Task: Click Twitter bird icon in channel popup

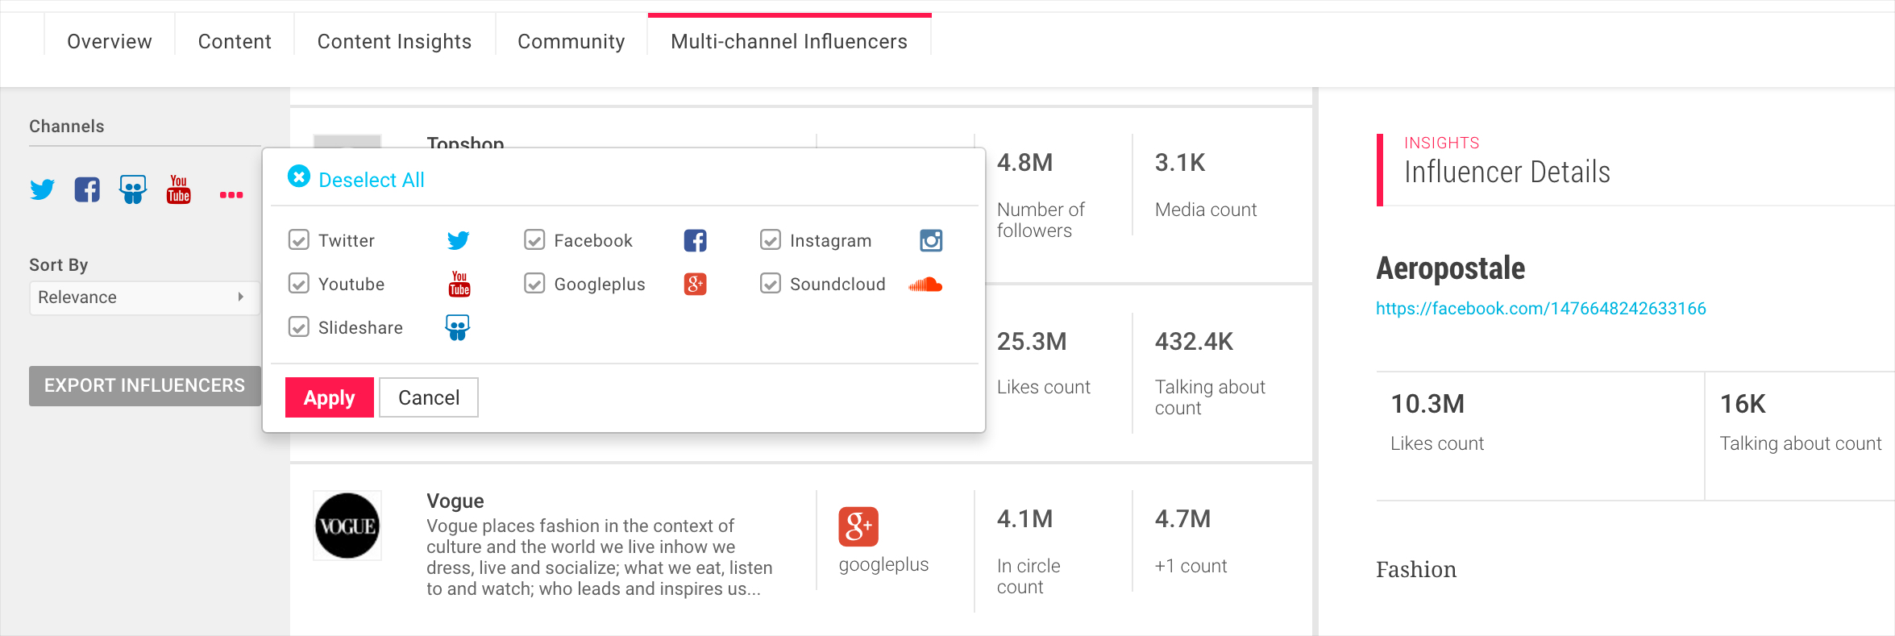Action: 459,240
